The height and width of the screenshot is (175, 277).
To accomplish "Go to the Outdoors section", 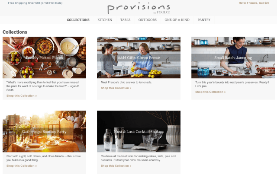I will pos(148,20).
